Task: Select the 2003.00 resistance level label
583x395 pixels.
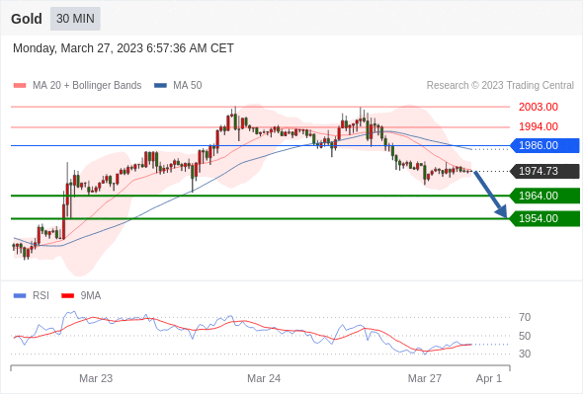Action: pos(539,107)
